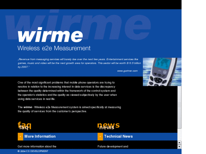Open the www.gartner.com link
The height and width of the screenshot is (154, 206).
point(127,71)
